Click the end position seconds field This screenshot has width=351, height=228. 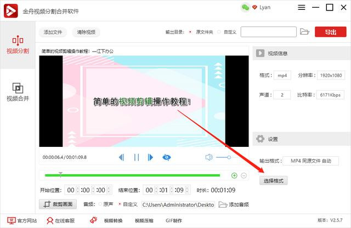179,190
